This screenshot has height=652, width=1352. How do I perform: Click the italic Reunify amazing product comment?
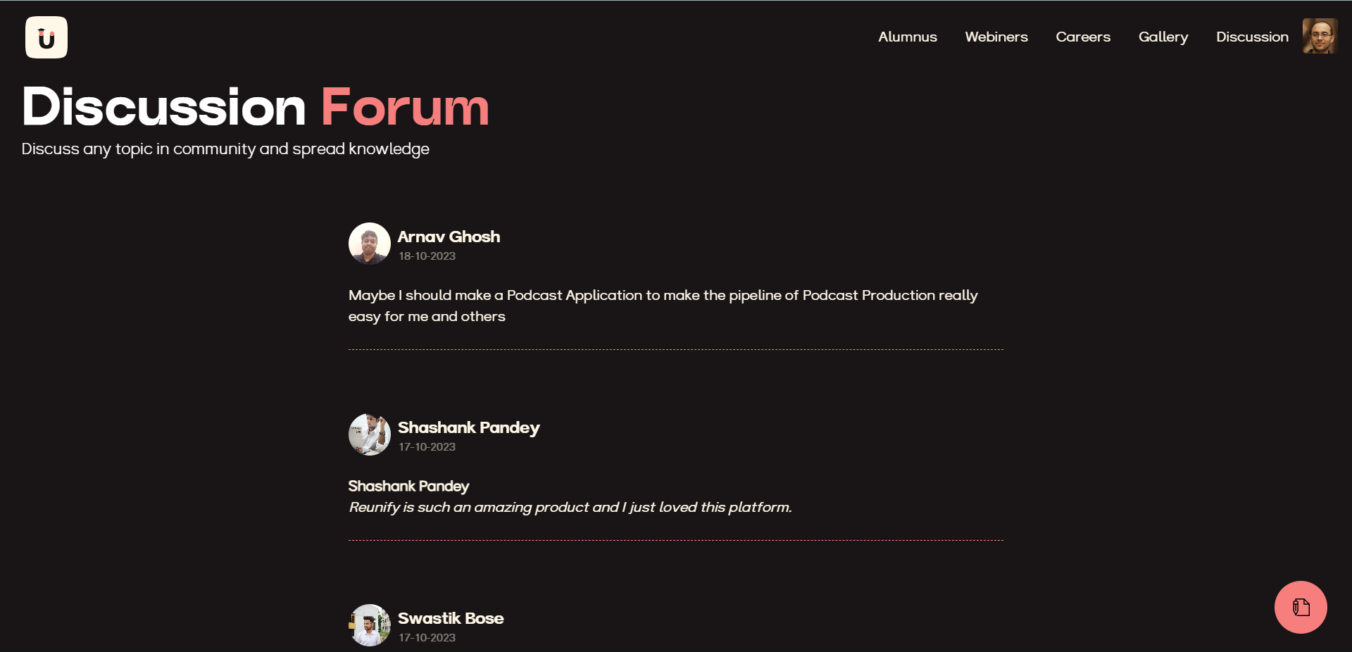coord(570,508)
